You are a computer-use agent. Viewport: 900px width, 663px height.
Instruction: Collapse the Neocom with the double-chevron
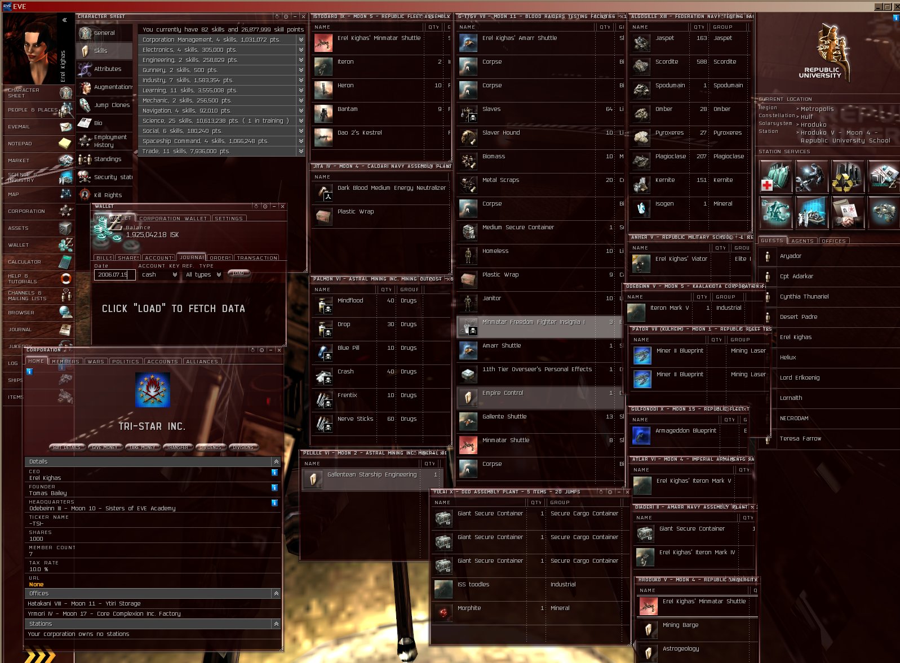65,20
